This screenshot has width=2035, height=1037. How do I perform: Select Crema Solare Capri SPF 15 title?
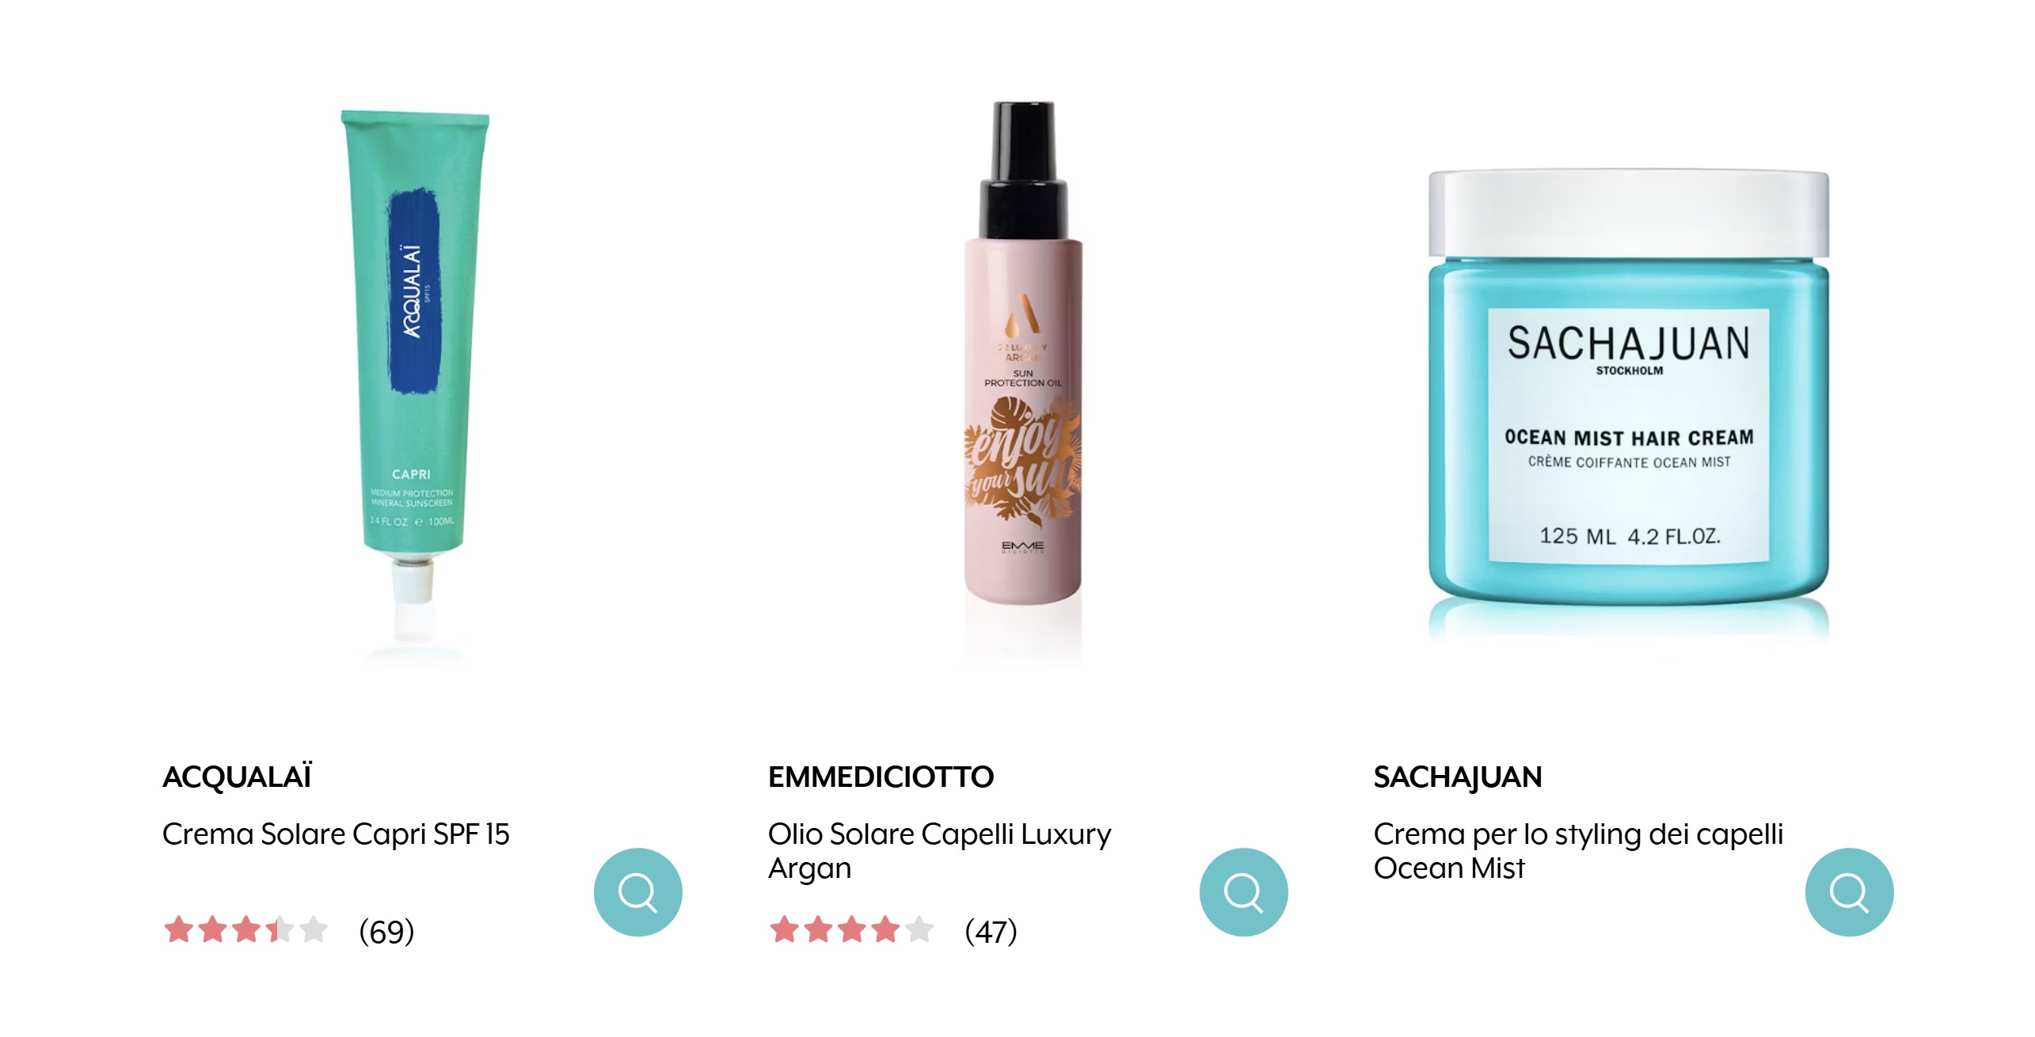tap(336, 834)
